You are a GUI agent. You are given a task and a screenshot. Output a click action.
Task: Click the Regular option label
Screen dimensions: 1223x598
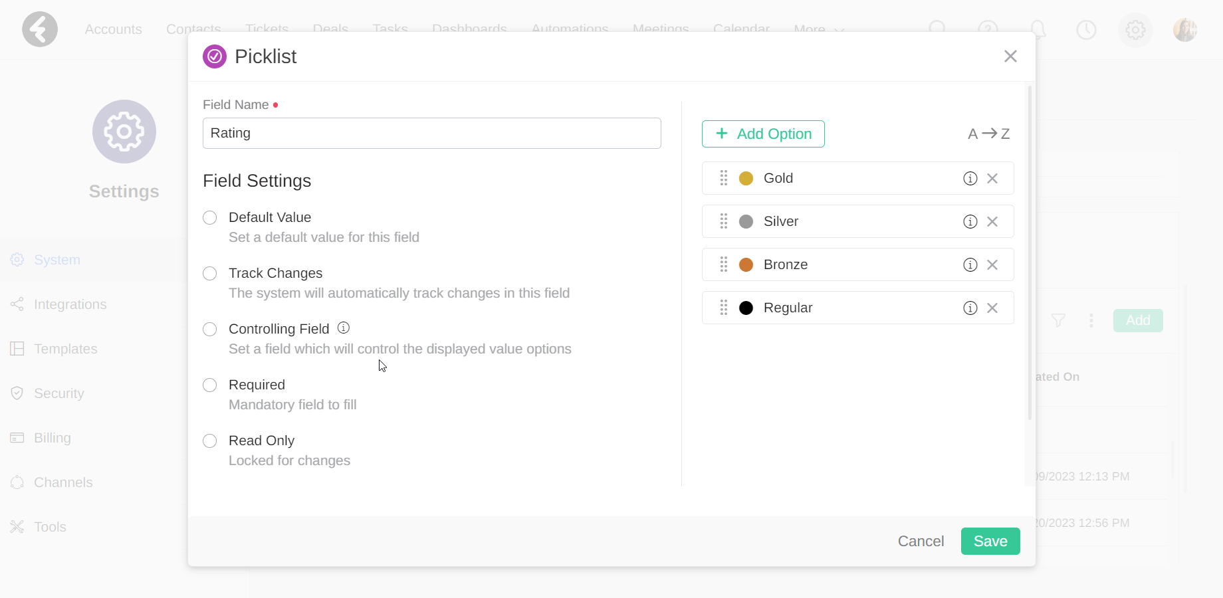tap(788, 308)
